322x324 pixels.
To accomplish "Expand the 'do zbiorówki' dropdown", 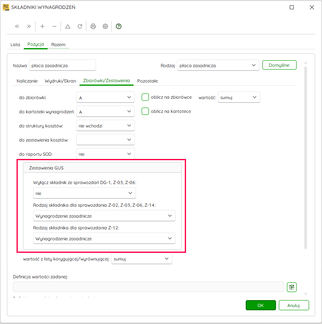I will click(x=105, y=97).
